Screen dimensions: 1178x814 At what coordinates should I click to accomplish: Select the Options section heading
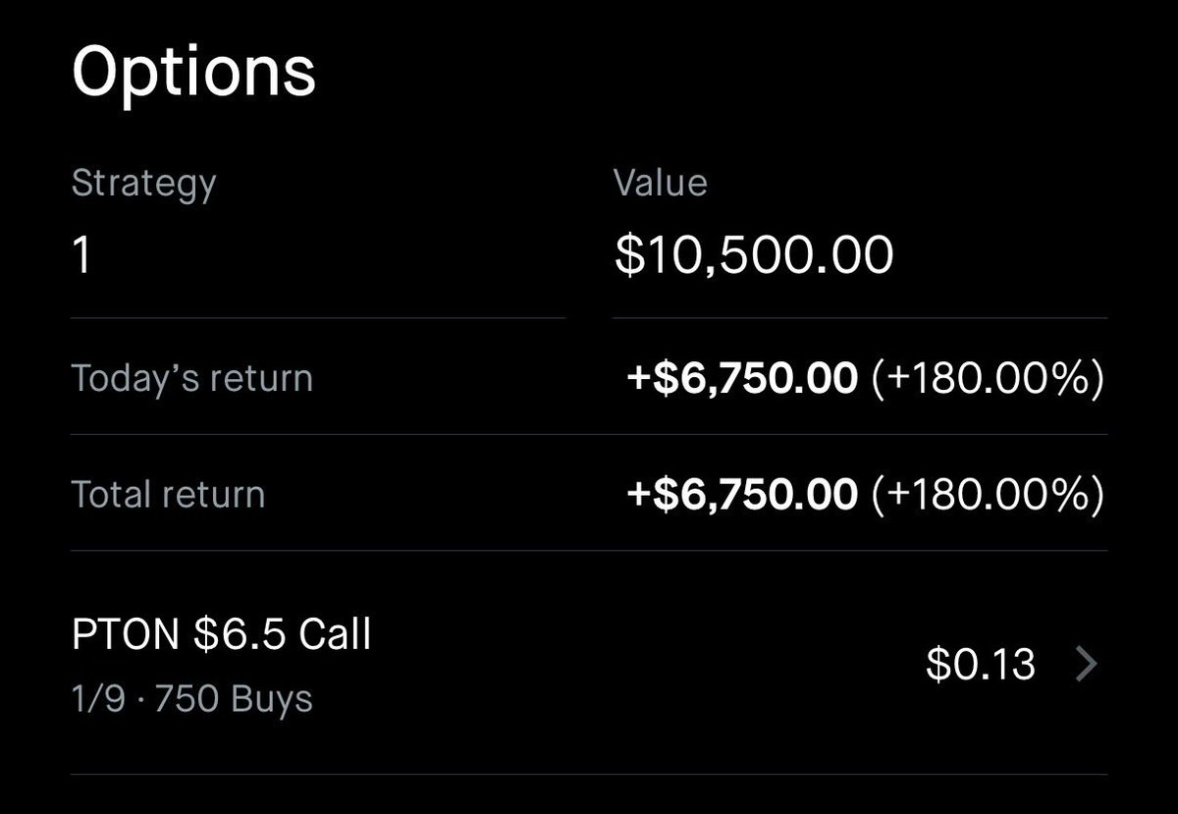(x=193, y=72)
